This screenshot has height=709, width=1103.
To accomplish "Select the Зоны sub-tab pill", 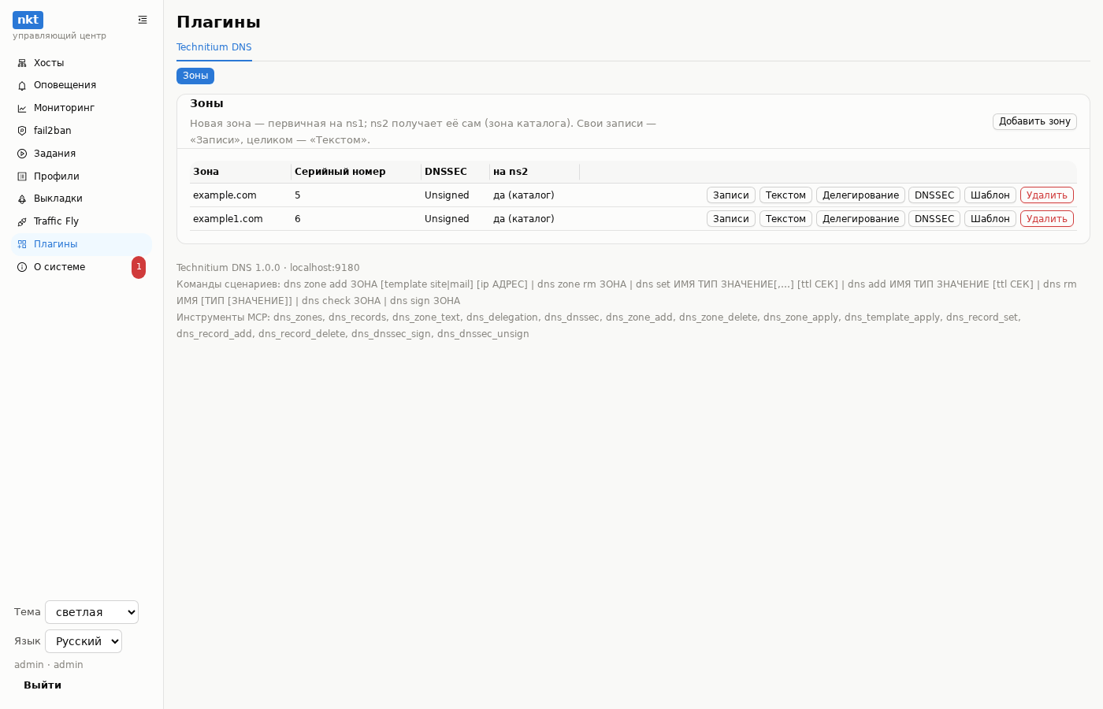I will point(195,76).
